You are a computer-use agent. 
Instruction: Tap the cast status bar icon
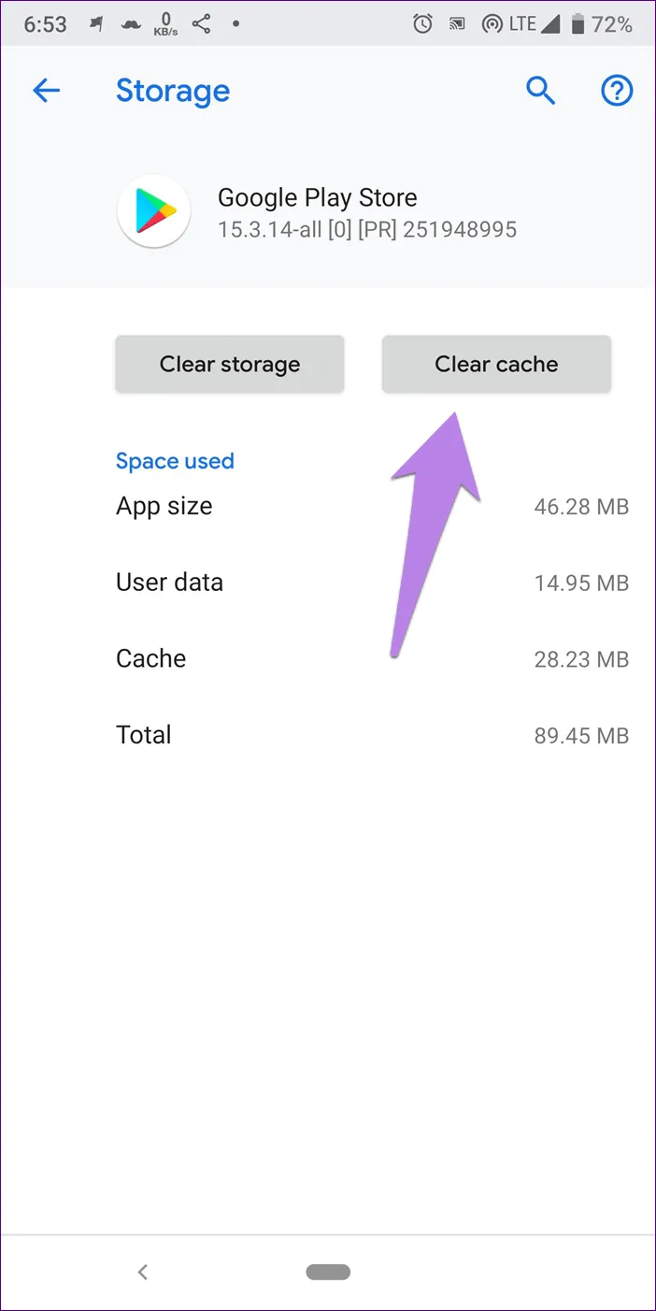tap(455, 25)
